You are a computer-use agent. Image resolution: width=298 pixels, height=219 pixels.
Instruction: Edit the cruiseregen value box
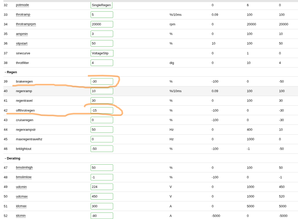102,120
